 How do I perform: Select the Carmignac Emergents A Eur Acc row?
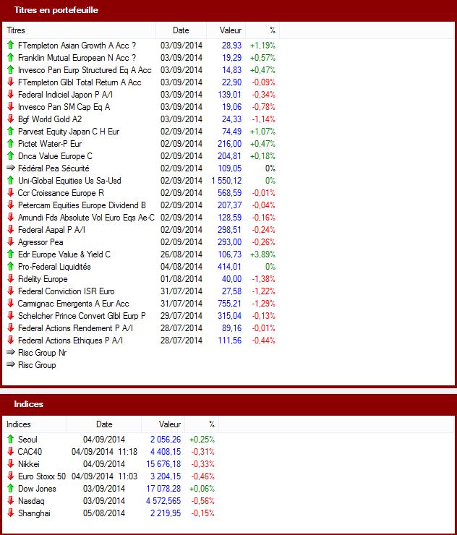(141, 304)
